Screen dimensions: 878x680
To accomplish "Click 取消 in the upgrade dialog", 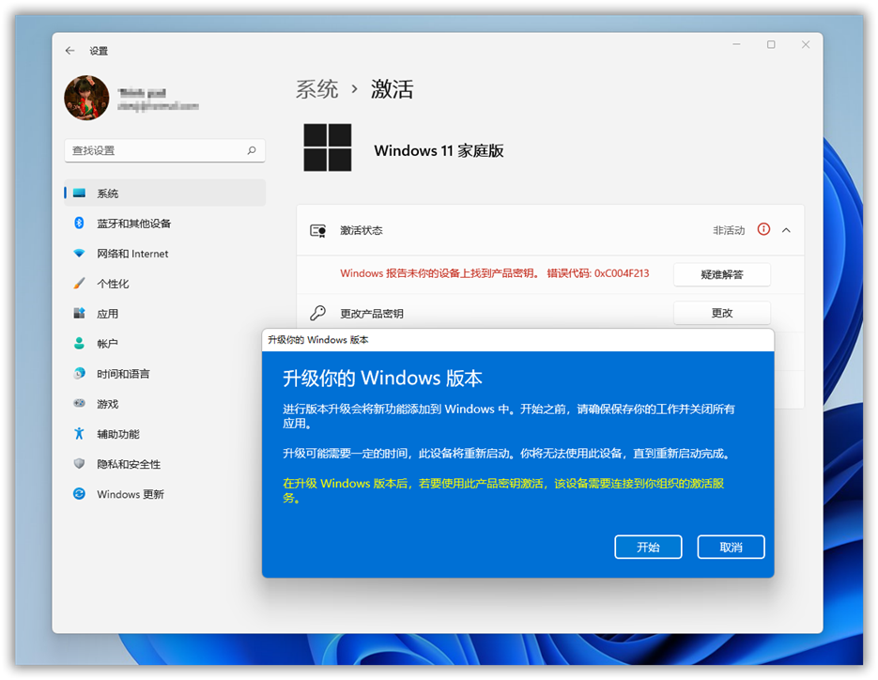I will pyautogui.click(x=731, y=548).
